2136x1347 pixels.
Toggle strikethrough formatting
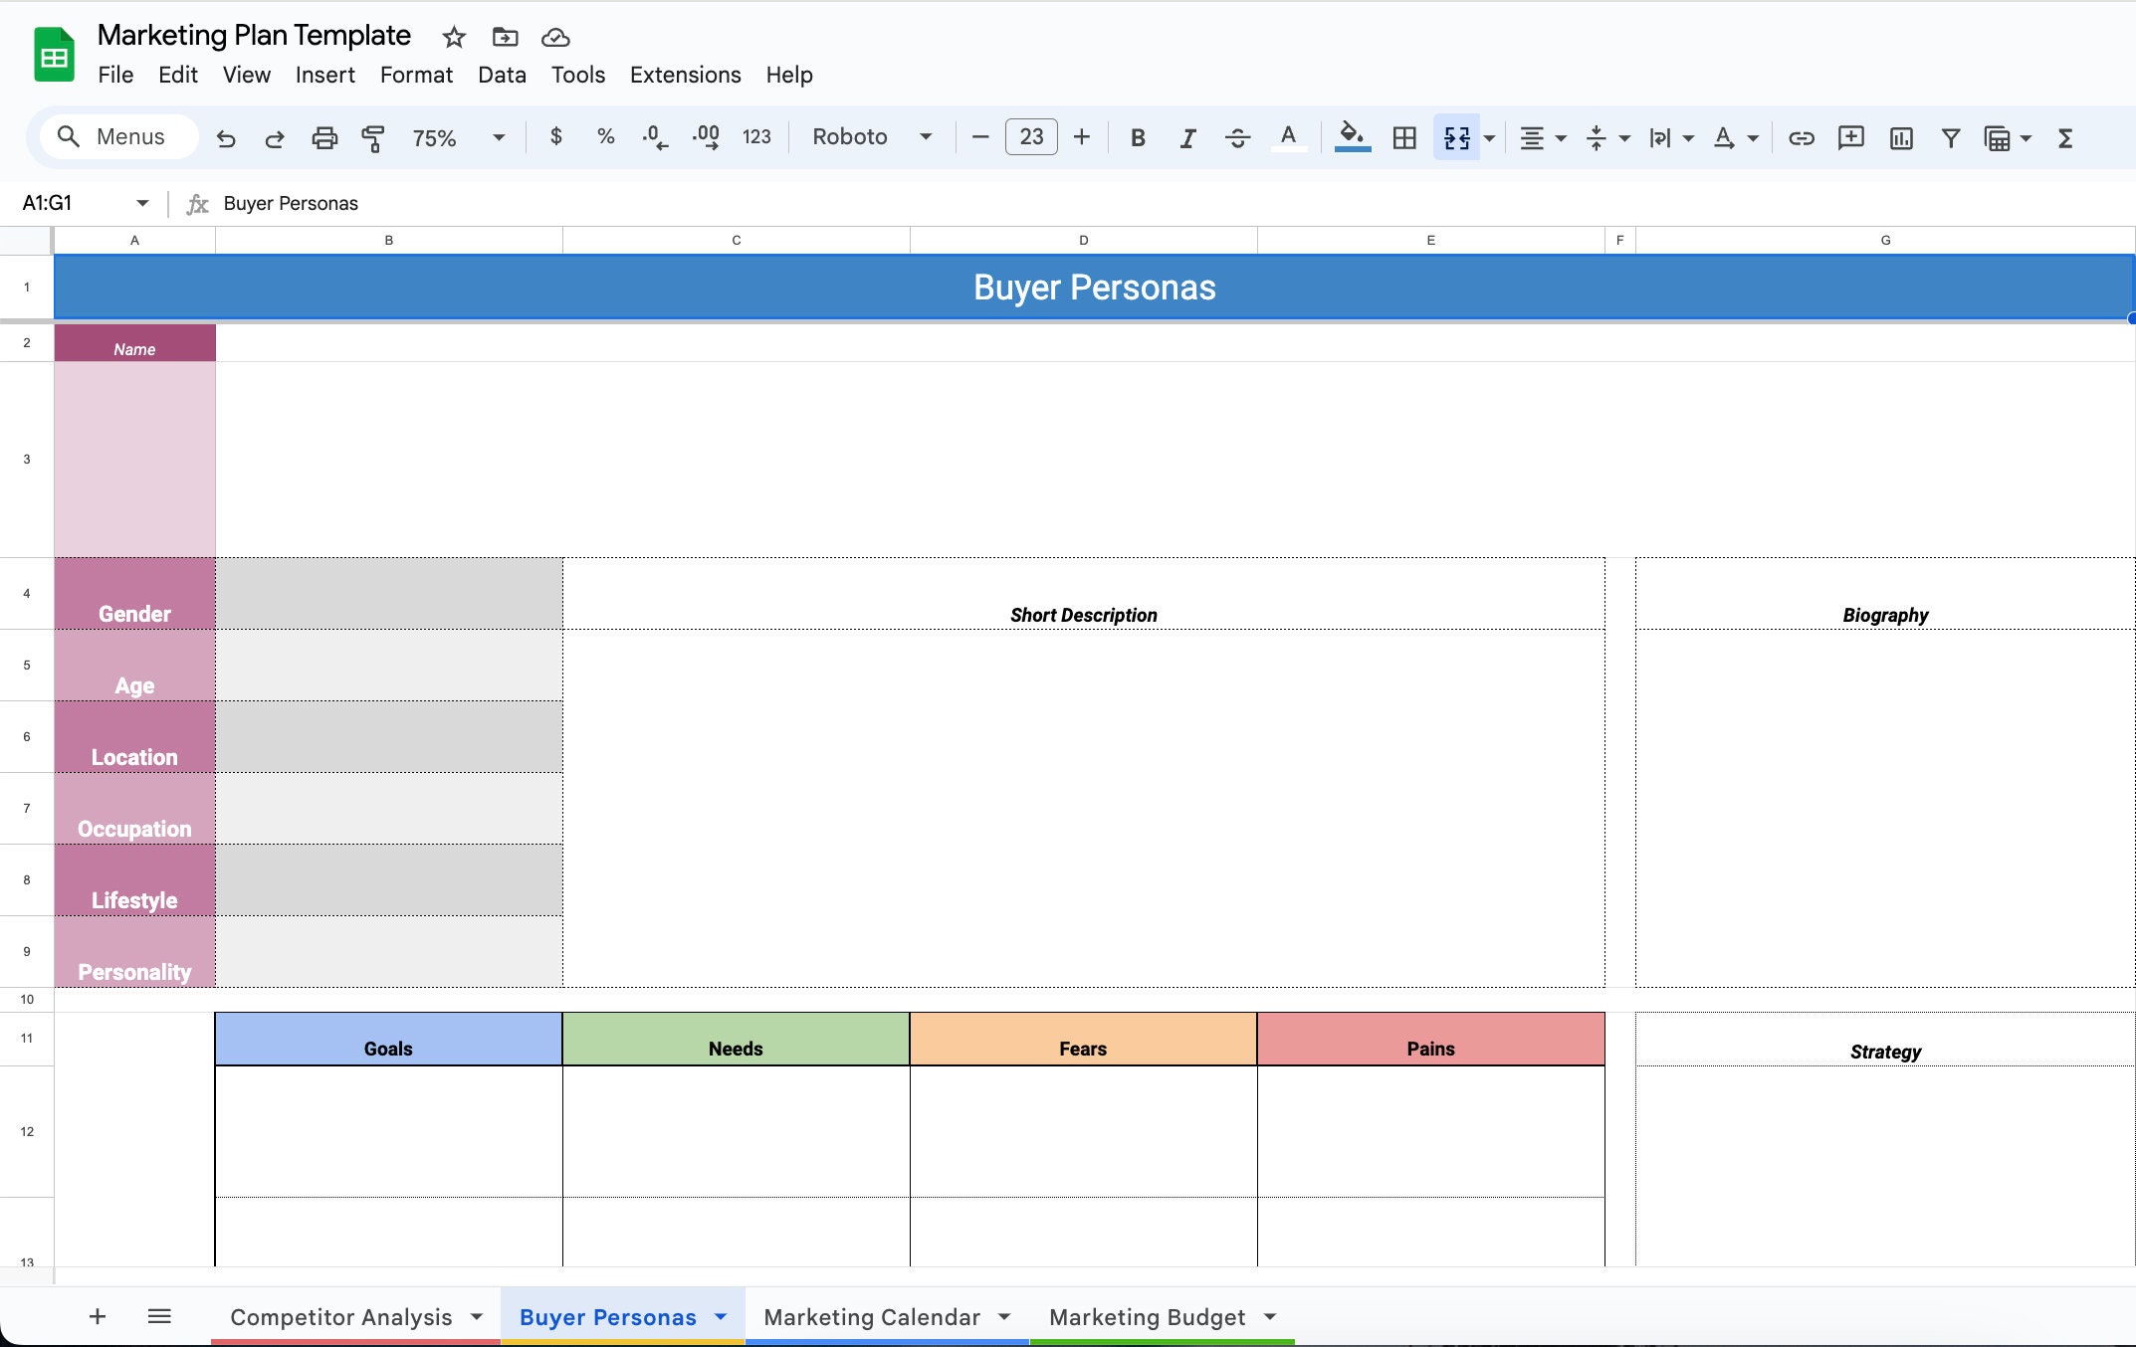click(1237, 137)
